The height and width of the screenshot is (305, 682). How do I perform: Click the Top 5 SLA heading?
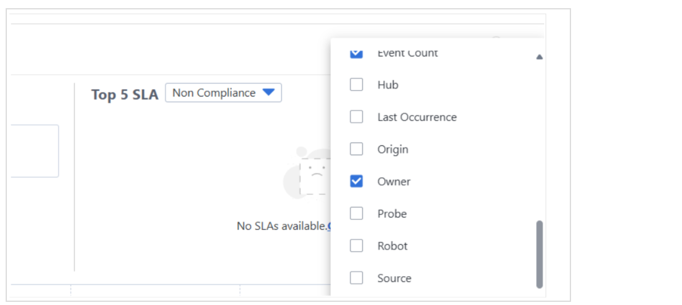[125, 95]
